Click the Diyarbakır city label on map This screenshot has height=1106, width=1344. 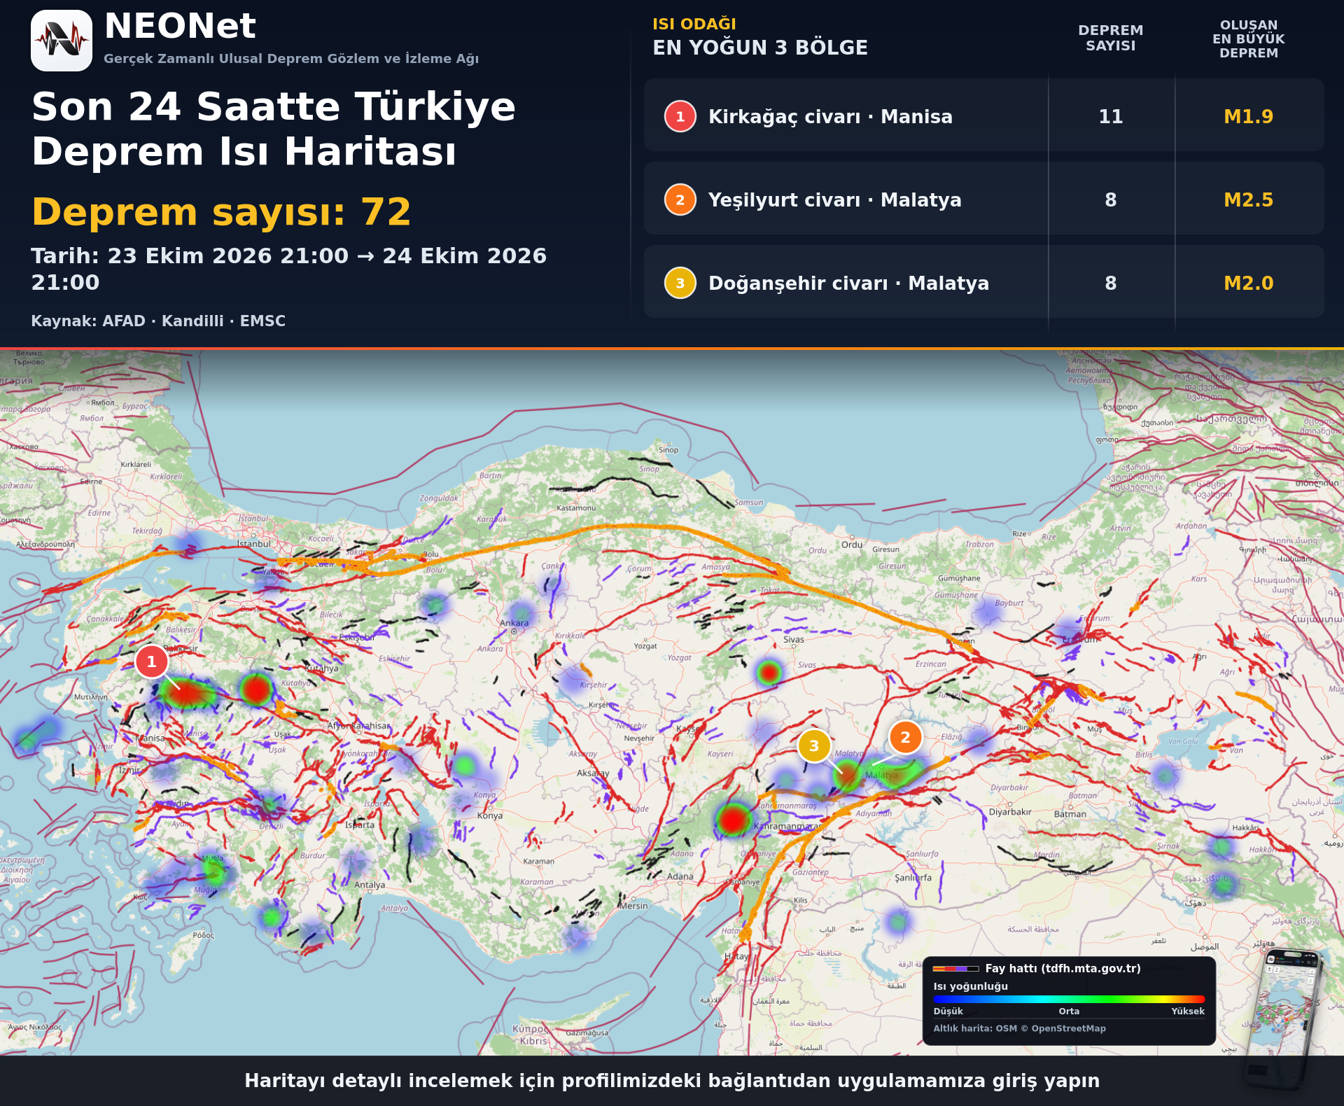click(1010, 812)
